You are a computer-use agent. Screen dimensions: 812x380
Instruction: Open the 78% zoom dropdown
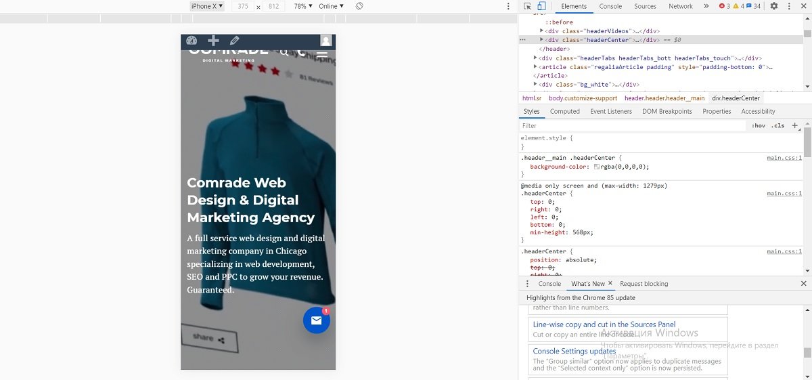pyautogui.click(x=303, y=6)
